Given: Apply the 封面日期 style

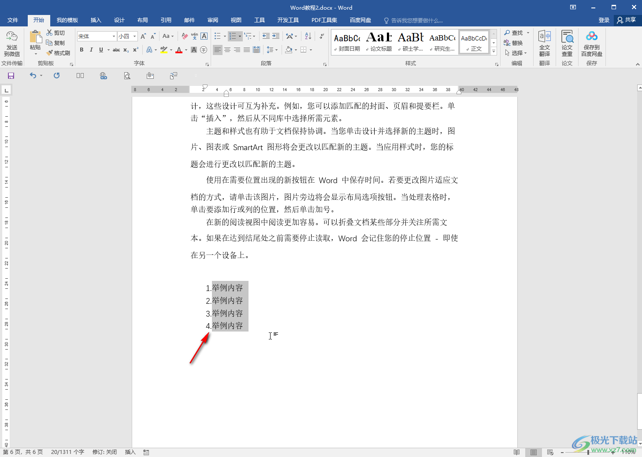Looking at the screenshot, I should click(347, 42).
